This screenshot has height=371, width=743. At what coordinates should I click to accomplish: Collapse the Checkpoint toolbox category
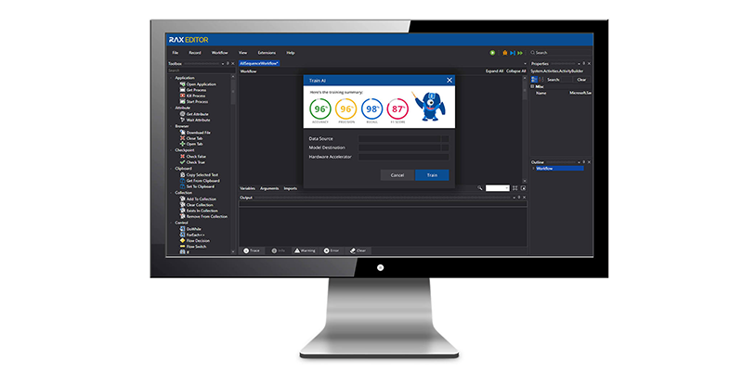171,150
